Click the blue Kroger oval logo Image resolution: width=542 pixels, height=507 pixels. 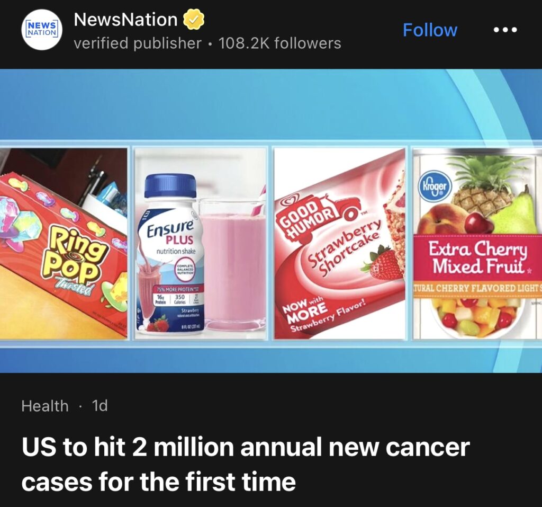pos(434,187)
